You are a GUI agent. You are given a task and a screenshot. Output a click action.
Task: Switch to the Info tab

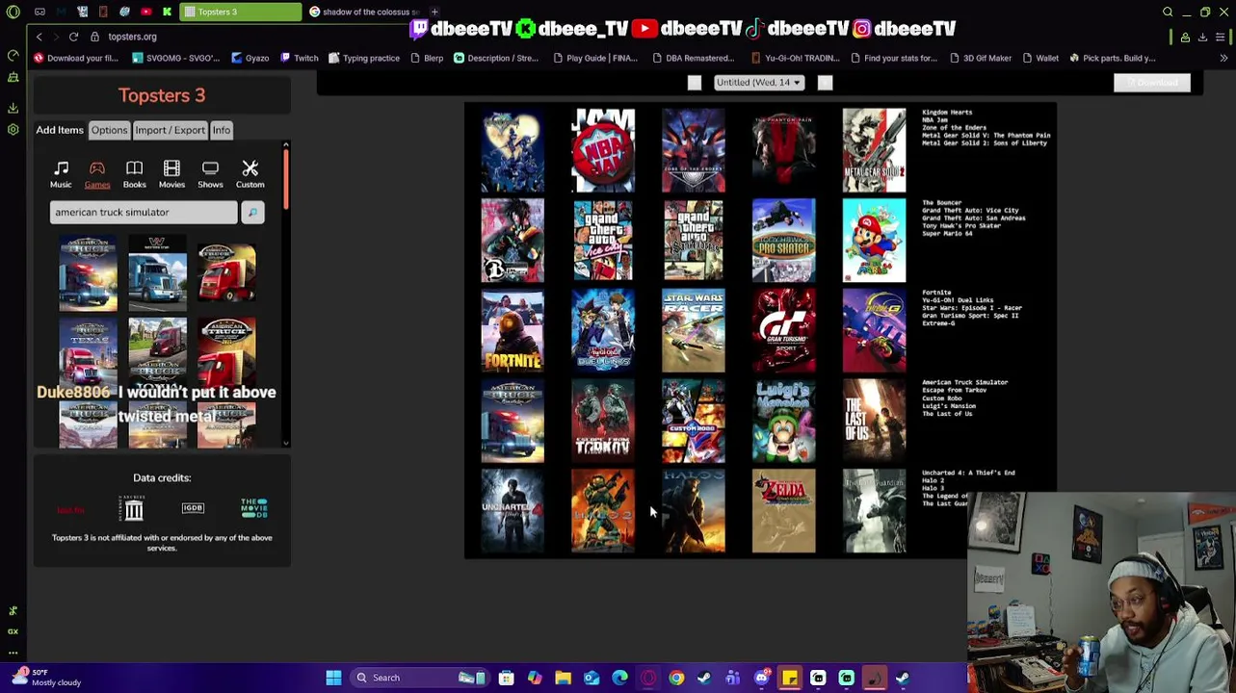point(221,130)
